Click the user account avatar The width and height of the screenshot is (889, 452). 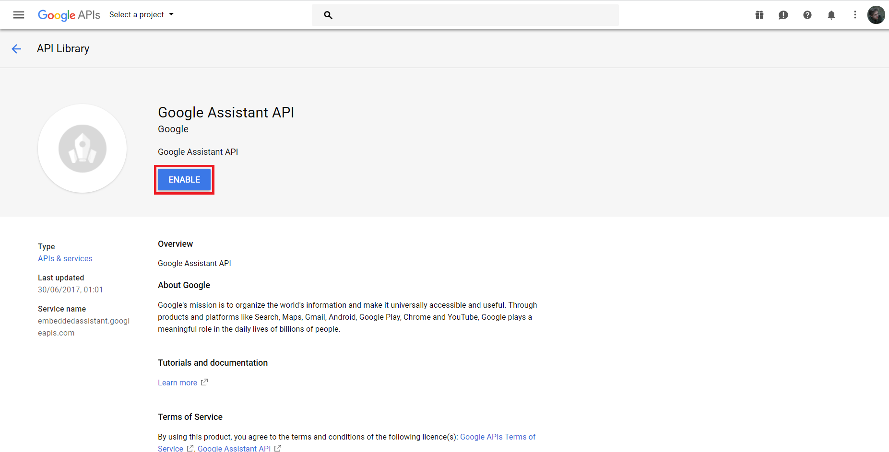876,15
